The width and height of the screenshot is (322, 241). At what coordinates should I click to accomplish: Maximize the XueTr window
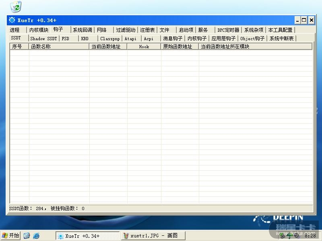[x=304, y=20]
